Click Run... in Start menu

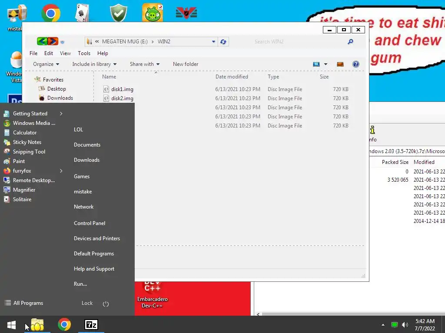coord(80,284)
